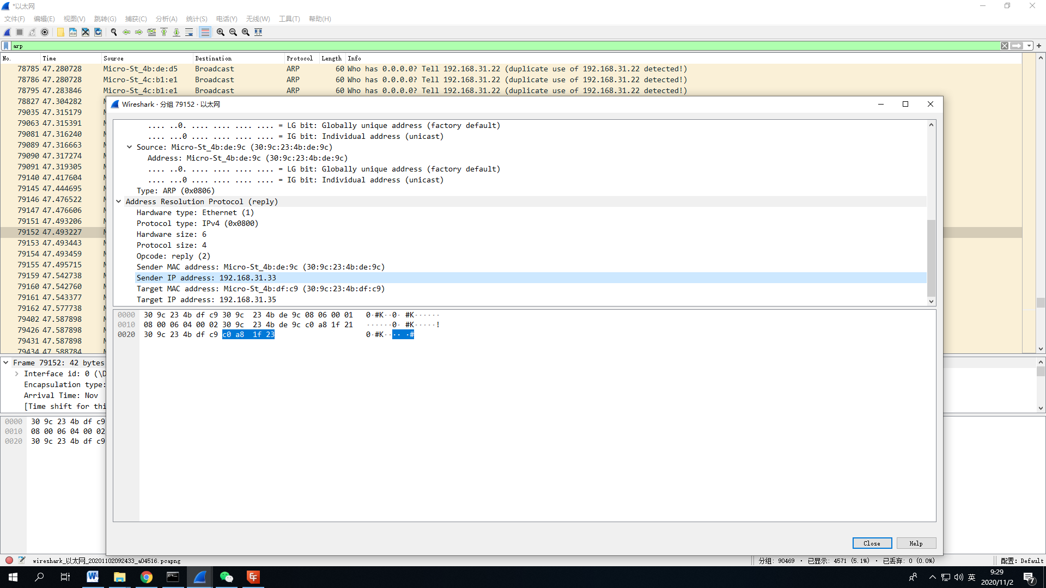This screenshot has width=1046, height=588.
Task: Zoom in on packet list text
Action: pyautogui.click(x=221, y=32)
